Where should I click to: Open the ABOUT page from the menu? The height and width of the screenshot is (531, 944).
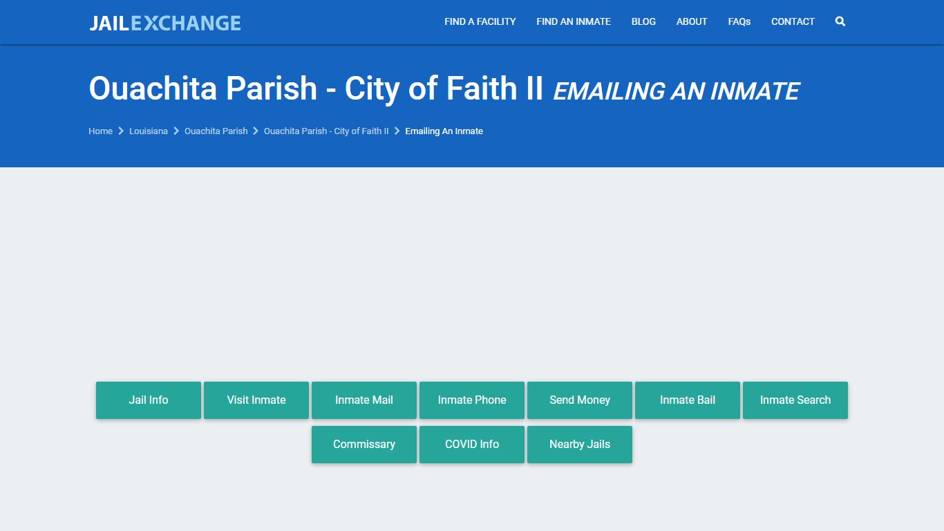(691, 21)
